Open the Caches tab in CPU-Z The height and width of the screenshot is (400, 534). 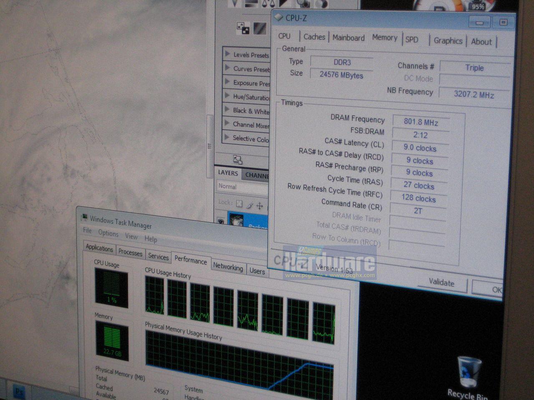tap(314, 37)
